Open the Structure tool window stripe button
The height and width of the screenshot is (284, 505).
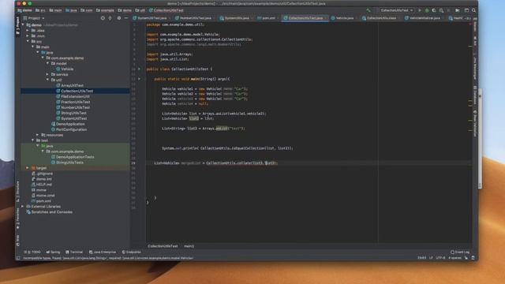17,192
